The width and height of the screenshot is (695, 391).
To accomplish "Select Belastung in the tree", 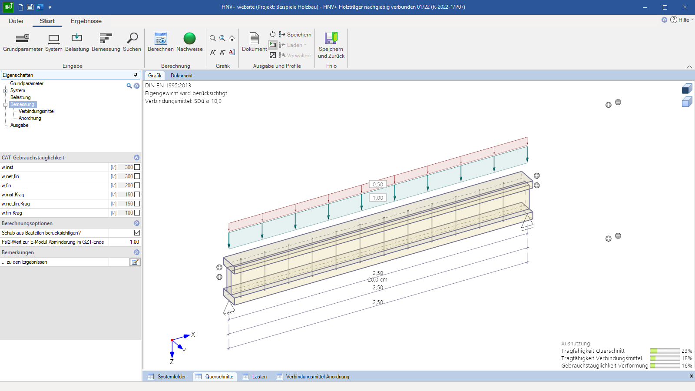I will [x=20, y=97].
